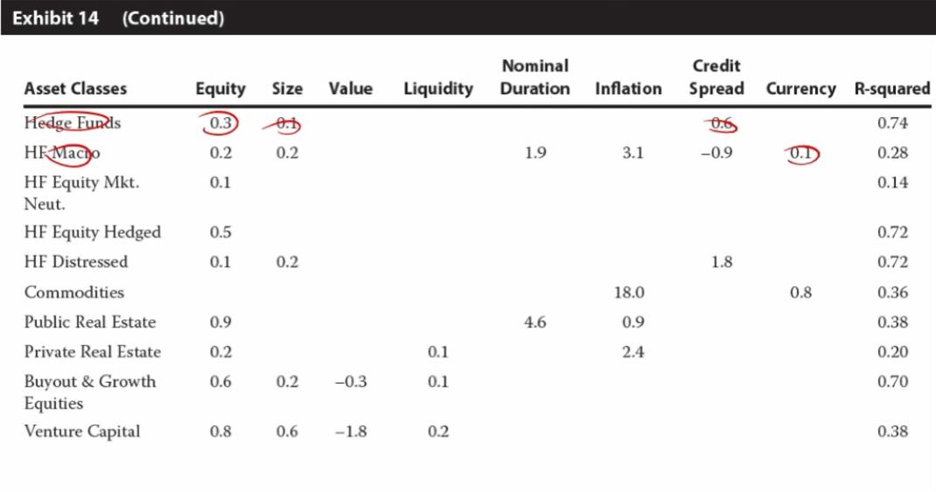Select the Nominal Duration column header
The image size is (936, 492).
534,77
